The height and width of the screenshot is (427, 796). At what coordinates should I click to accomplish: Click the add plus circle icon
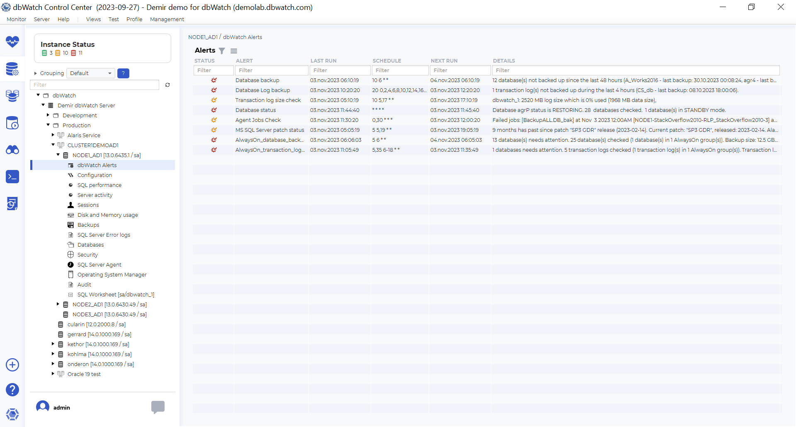pyautogui.click(x=12, y=365)
